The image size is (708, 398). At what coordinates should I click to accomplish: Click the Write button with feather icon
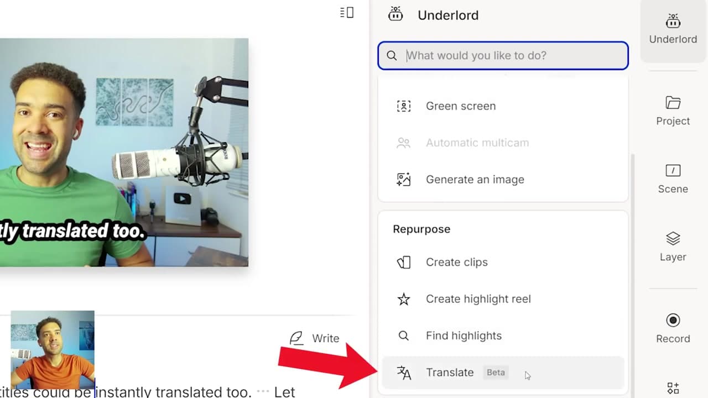[314, 338]
